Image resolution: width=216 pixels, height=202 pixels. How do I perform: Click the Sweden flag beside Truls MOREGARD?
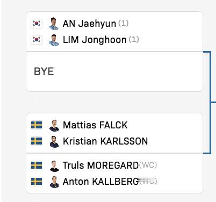click(x=37, y=165)
